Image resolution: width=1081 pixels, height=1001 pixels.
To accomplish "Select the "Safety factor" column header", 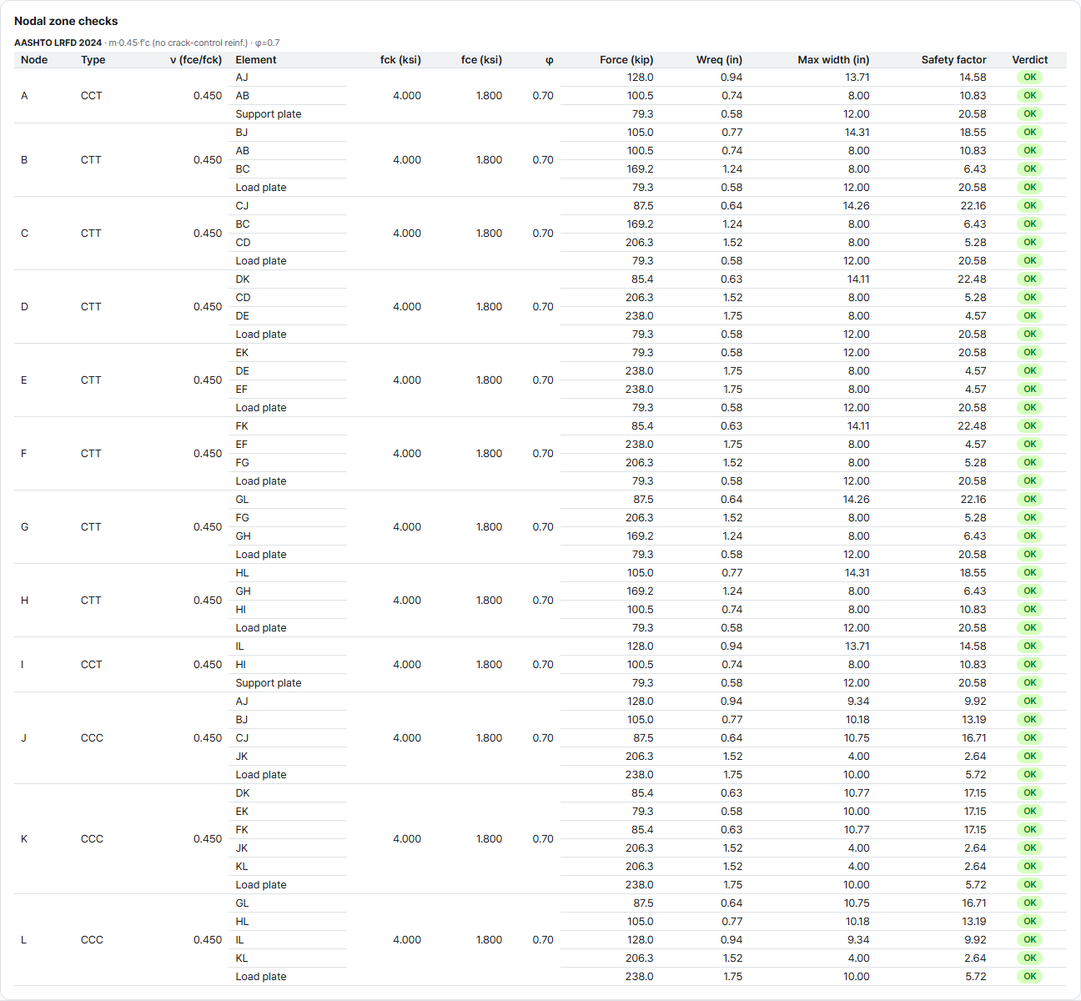I will (x=953, y=60).
